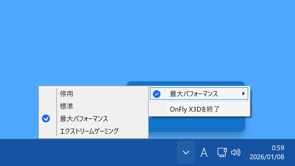Viewport: 295px width, 166px height.
Task: Click the blue check icon in the right menu
Action: coord(157,94)
